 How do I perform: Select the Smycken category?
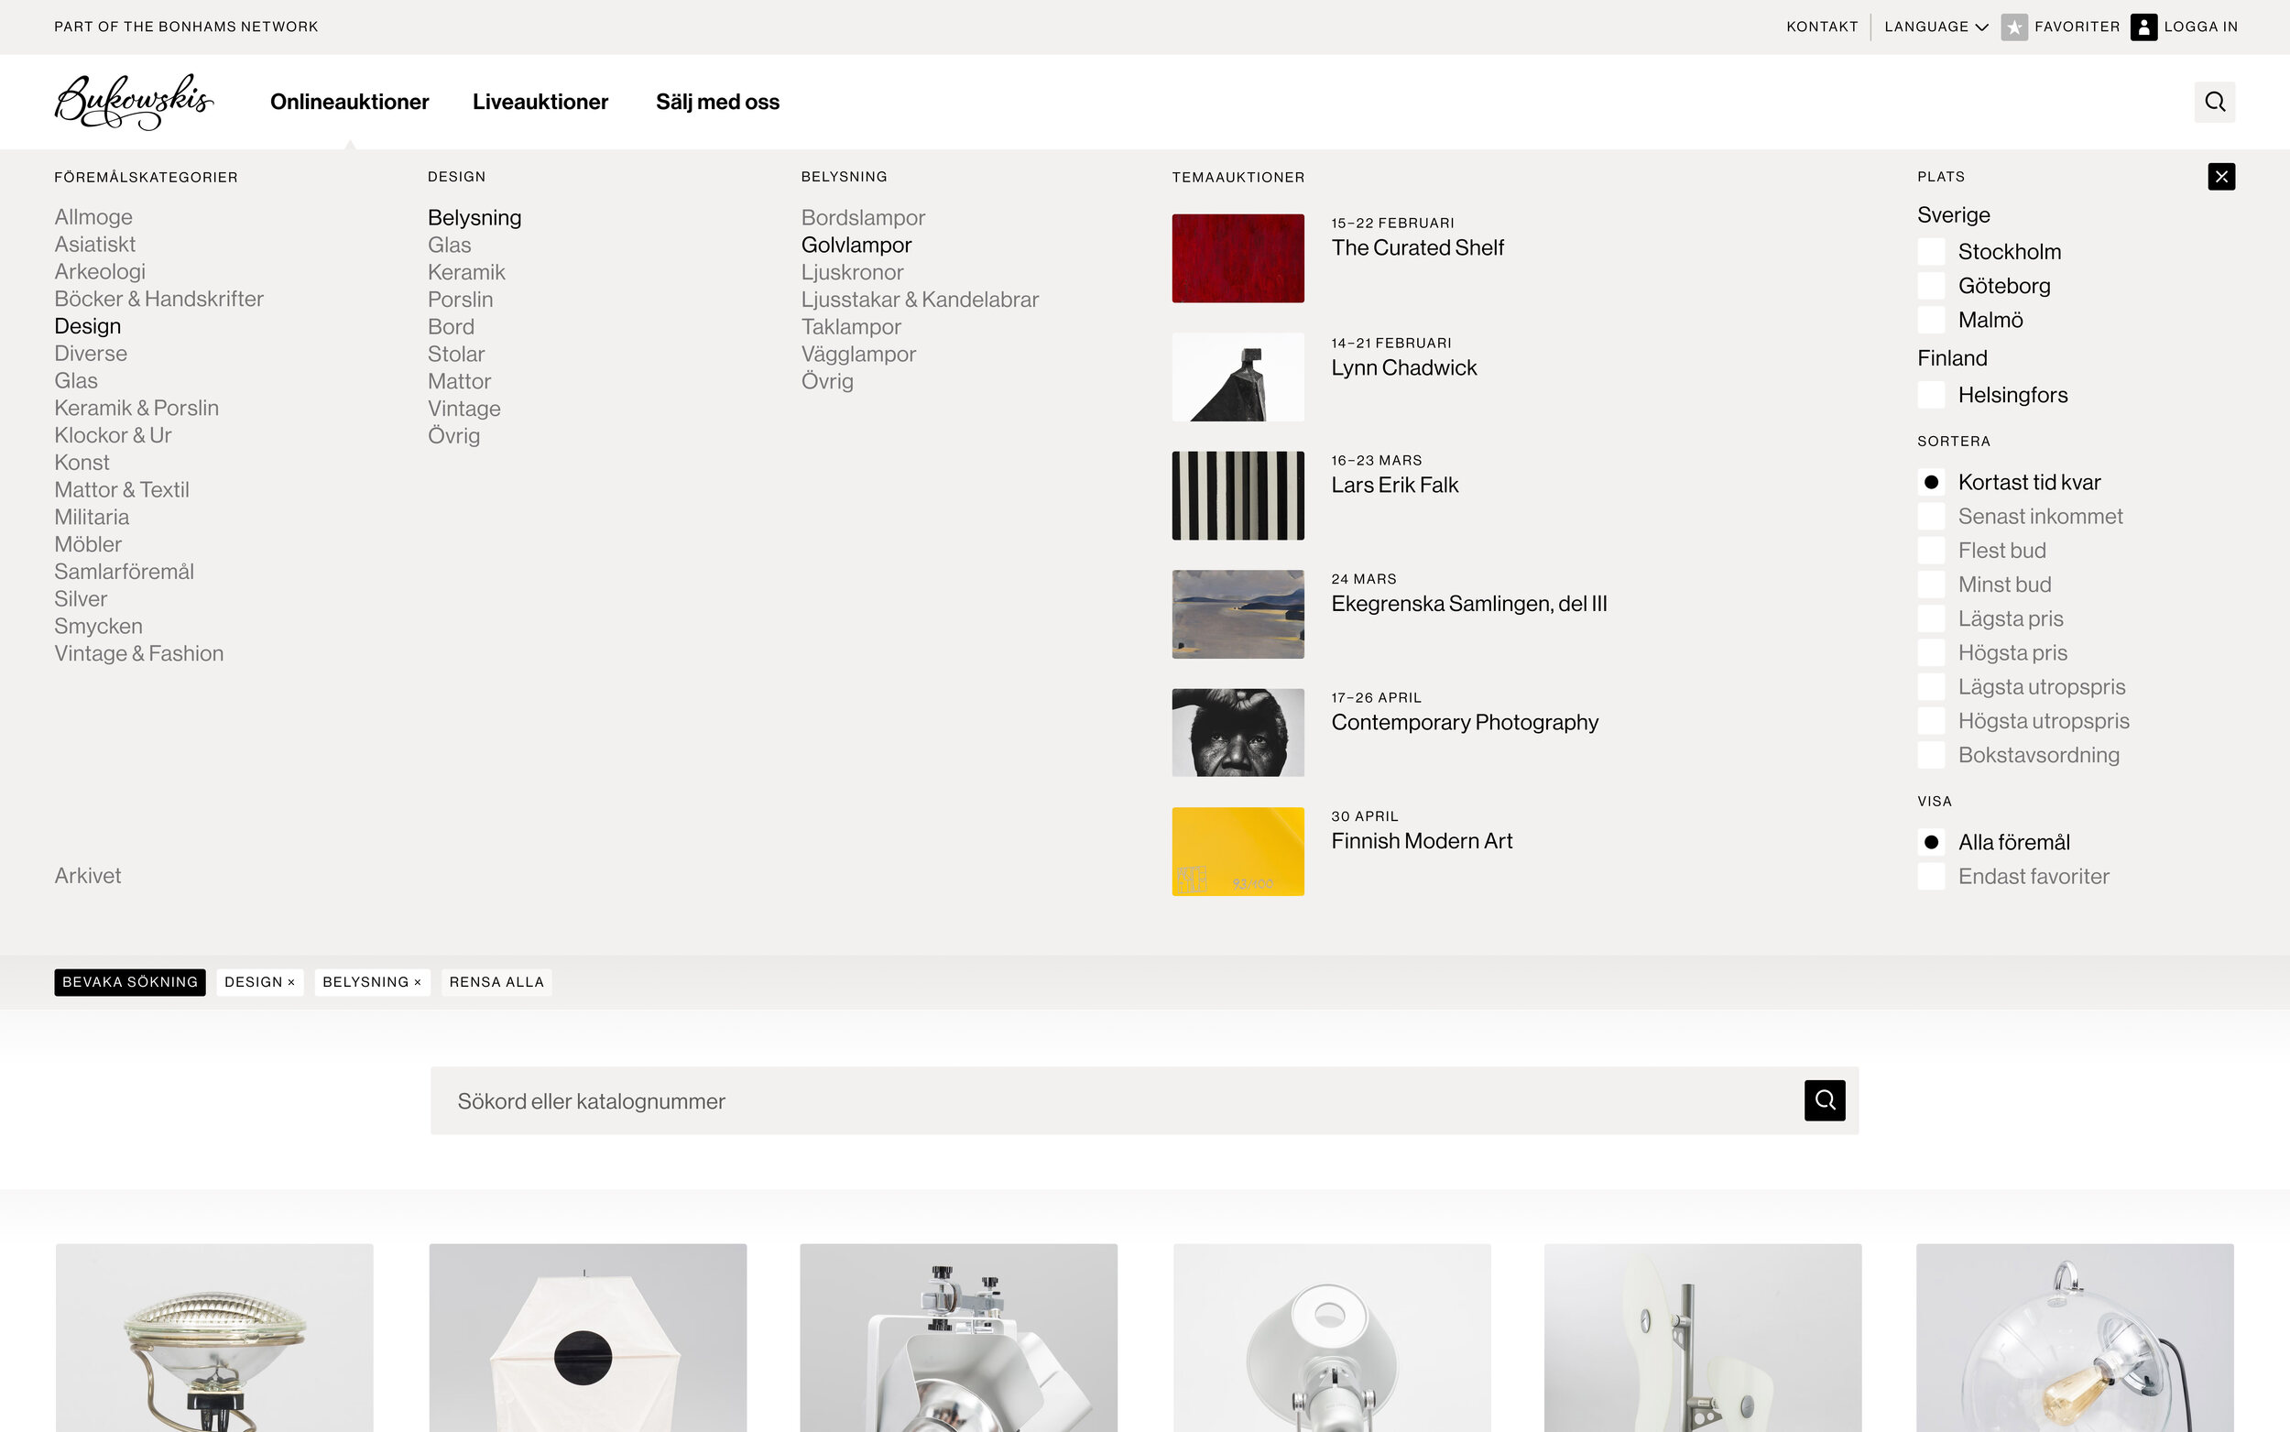(98, 626)
